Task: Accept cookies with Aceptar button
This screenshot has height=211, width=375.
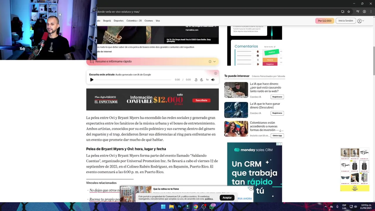Action: tap(227, 198)
